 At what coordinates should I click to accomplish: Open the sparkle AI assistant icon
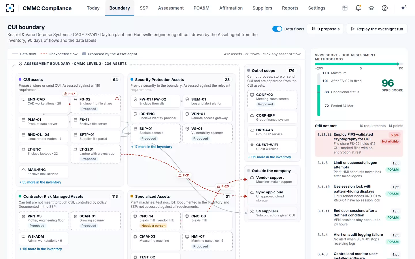[403, 8]
